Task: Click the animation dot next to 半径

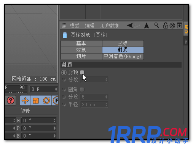Action: pyautogui.click(x=64, y=105)
